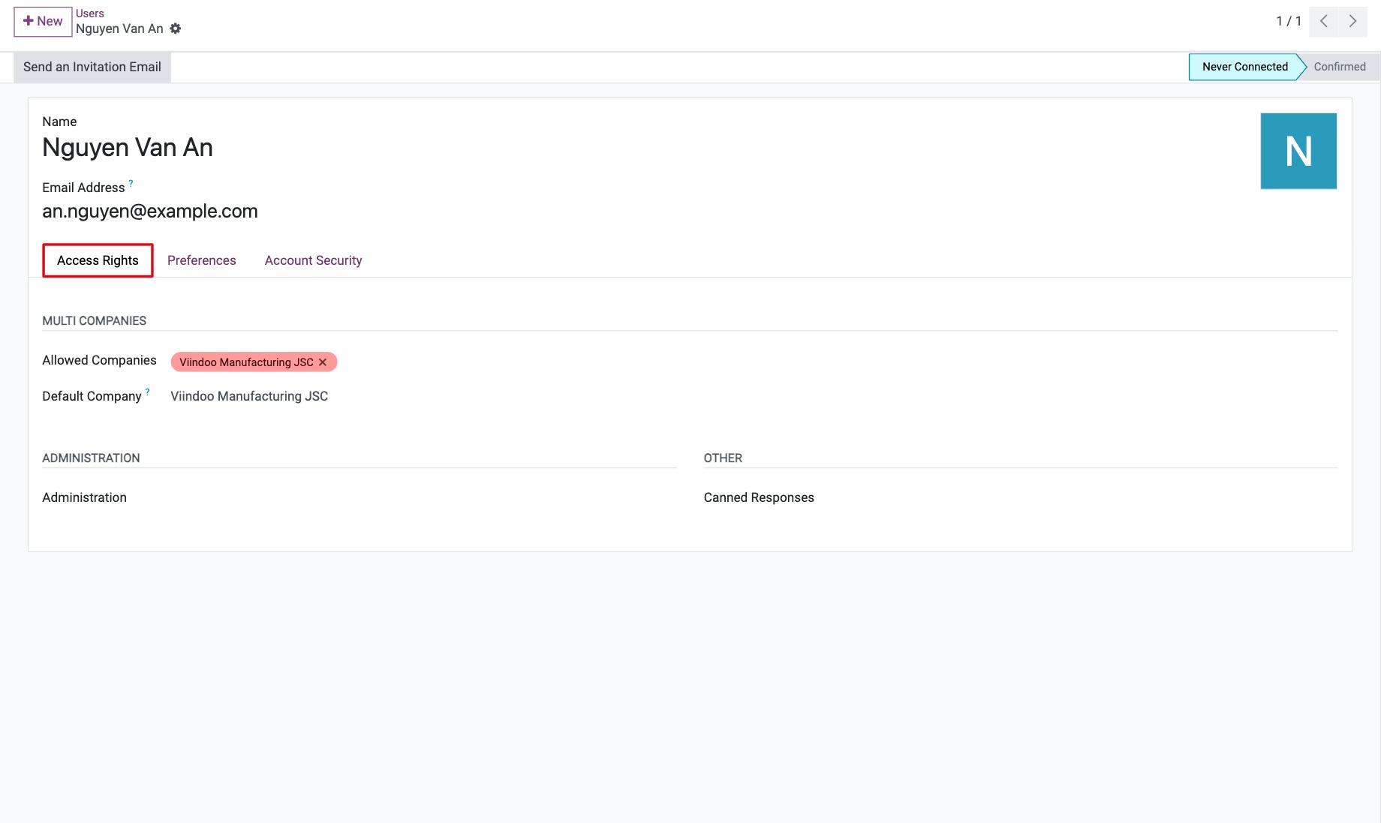Viewport: 1381px width, 823px height.
Task: Open the Account Security tab
Action: click(x=313, y=260)
